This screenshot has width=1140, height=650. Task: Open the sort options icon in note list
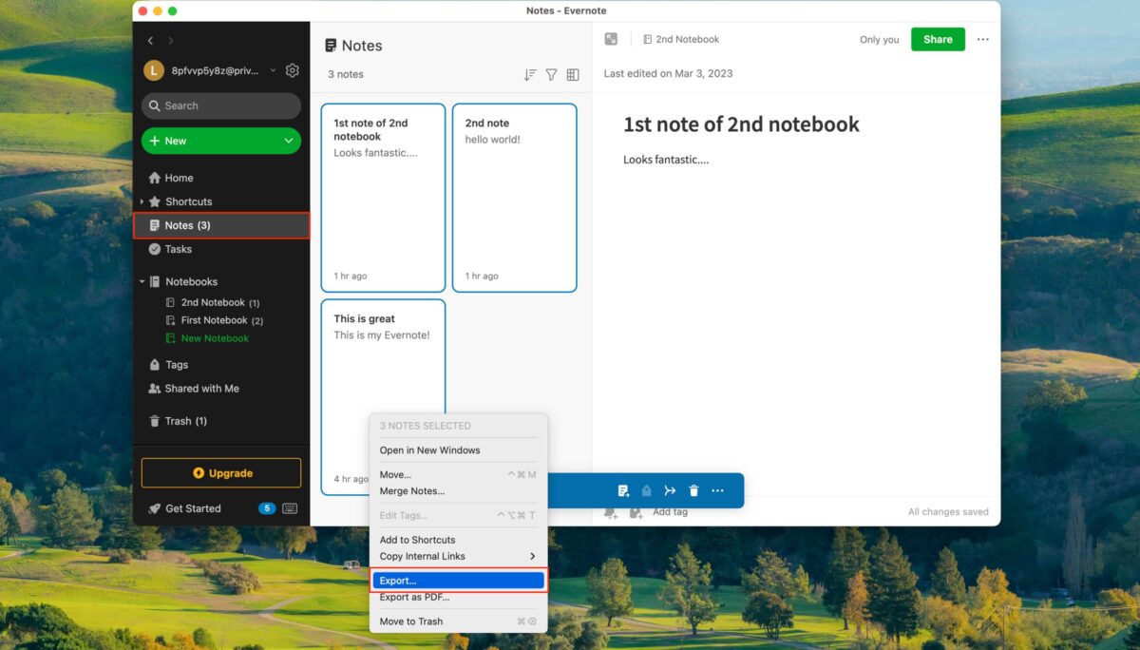[530, 74]
